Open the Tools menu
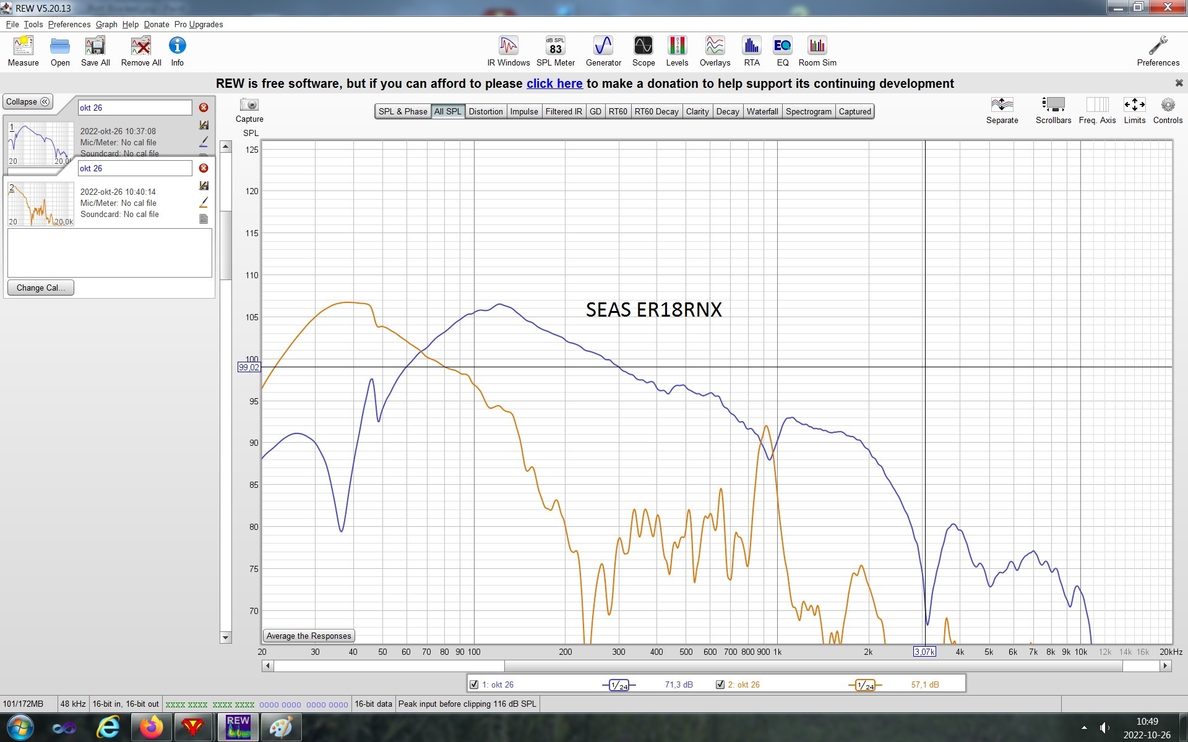 point(33,24)
